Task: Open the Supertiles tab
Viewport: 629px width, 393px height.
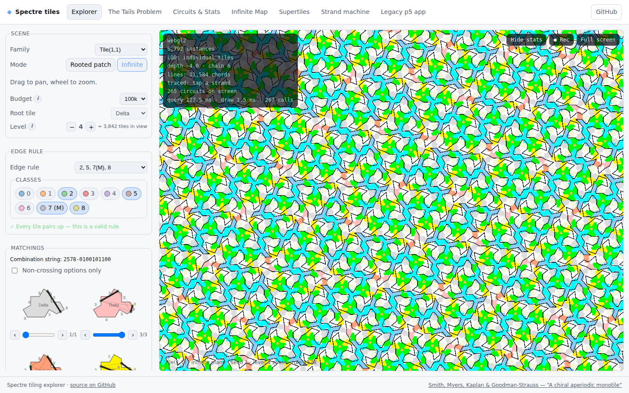Action: coord(294,12)
